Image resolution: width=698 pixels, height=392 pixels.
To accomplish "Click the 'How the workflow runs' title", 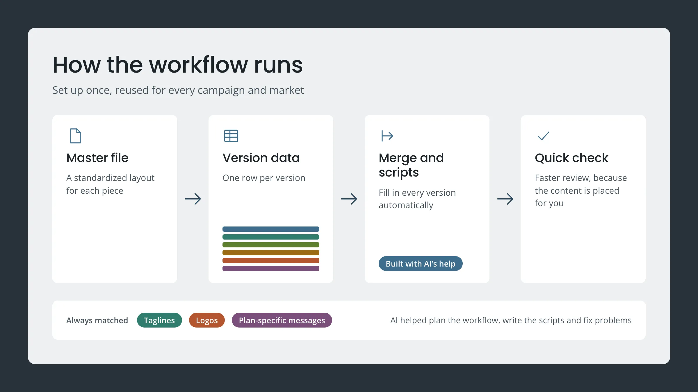I will 178,65.
